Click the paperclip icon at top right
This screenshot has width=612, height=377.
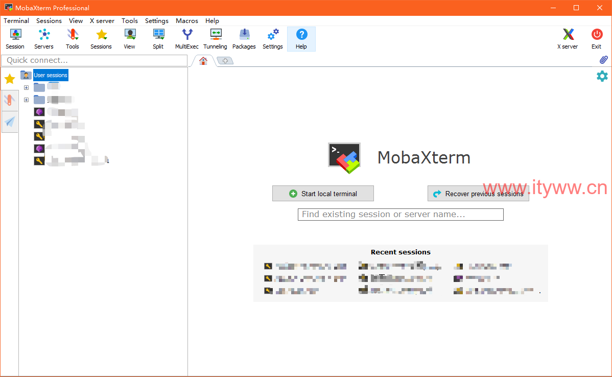[x=603, y=60]
